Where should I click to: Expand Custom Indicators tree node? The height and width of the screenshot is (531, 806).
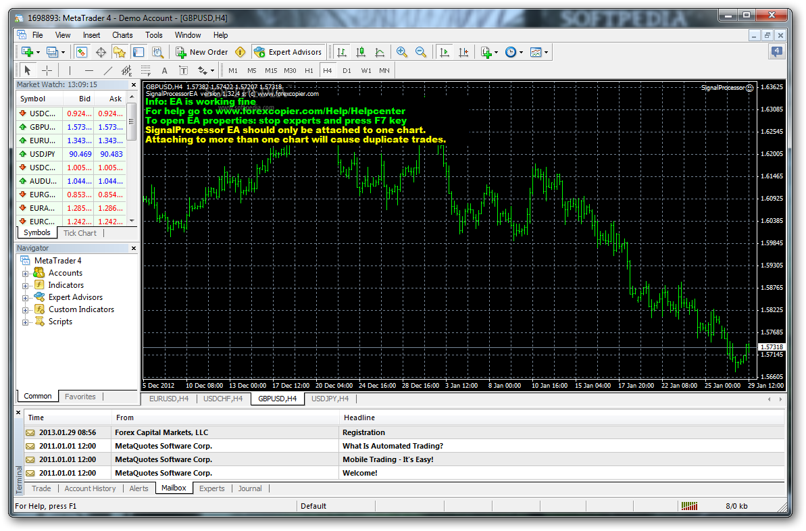coord(25,310)
